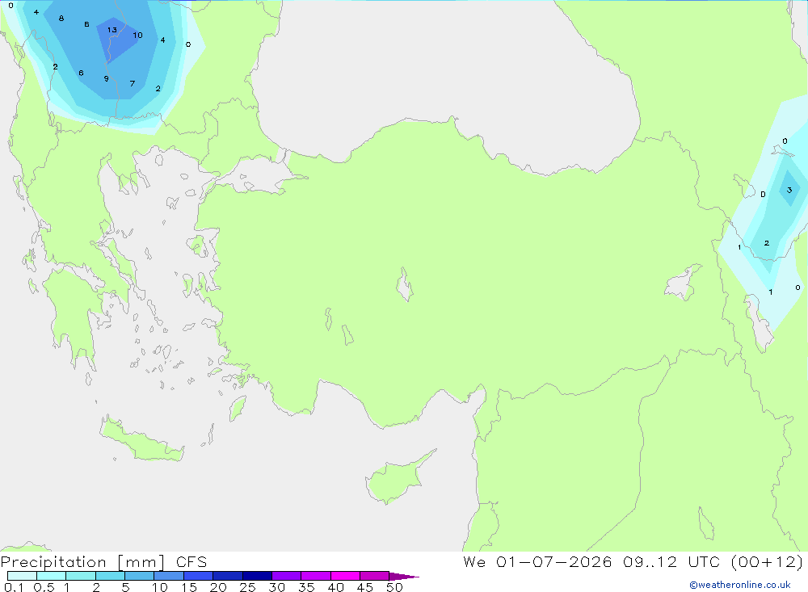Click the '3' precipitation value near eastern edge

click(x=789, y=190)
